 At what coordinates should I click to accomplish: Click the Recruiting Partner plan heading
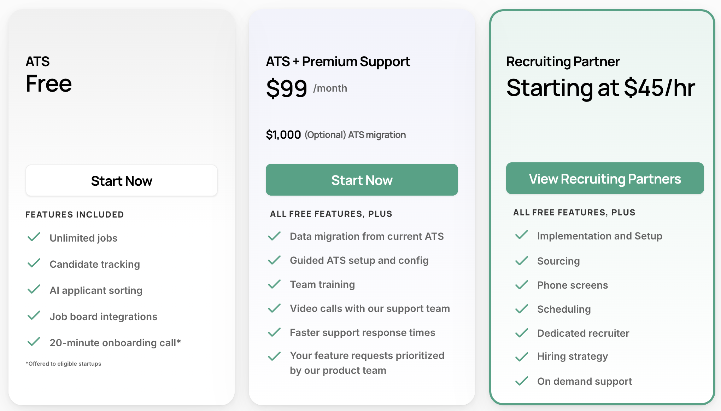[563, 61]
